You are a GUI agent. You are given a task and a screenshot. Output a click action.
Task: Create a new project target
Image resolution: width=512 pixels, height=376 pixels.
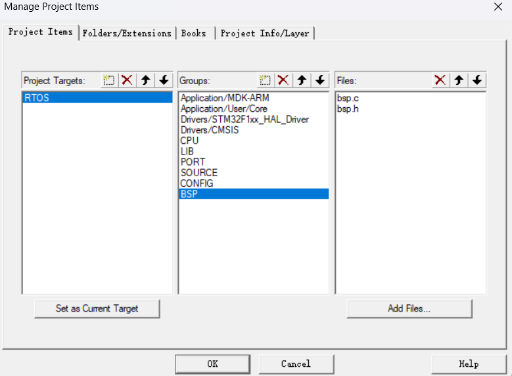[109, 80]
